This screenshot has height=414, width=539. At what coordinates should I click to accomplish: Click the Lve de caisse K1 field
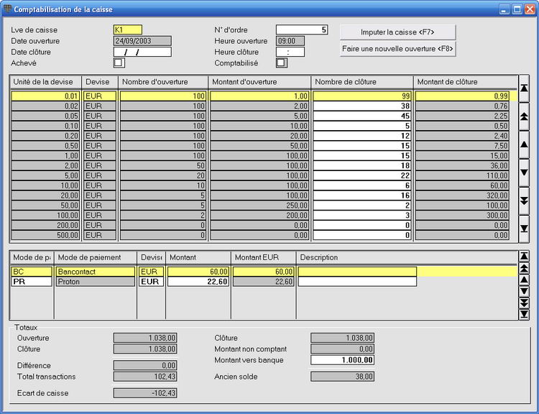click(x=128, y=30)
